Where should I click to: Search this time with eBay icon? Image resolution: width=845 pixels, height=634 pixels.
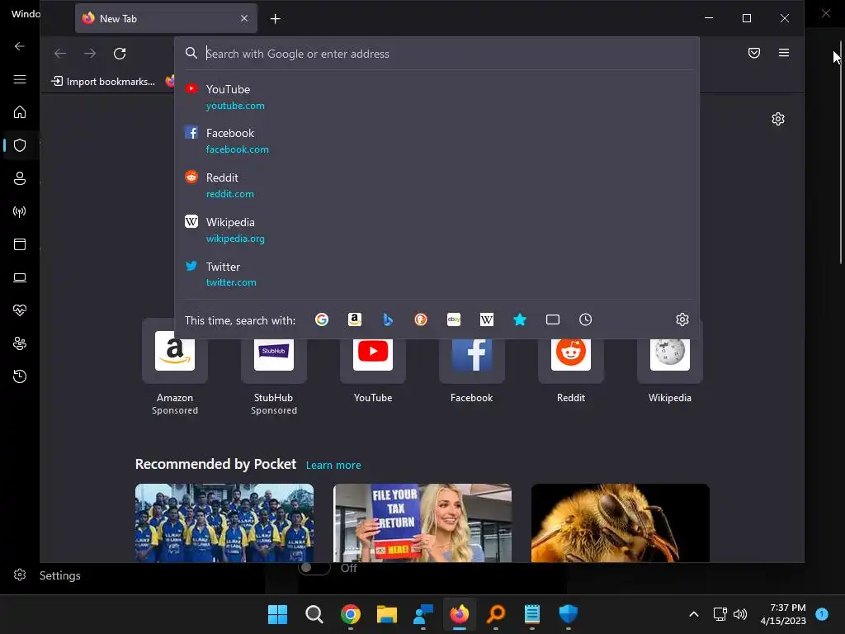coord(454,319)
